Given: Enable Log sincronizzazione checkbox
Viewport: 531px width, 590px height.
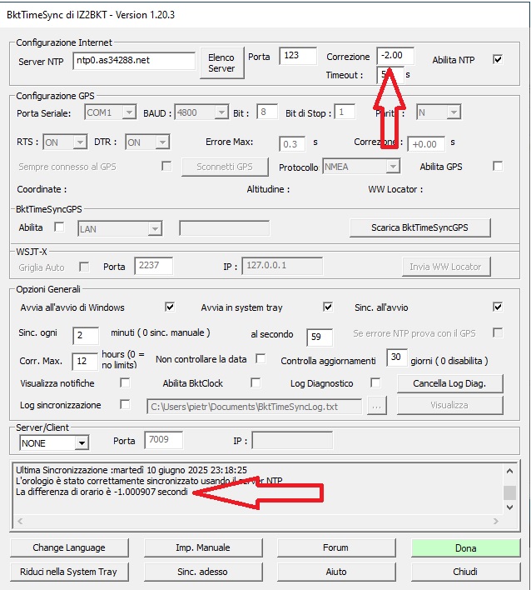Looking at the screenshot, I should (125, 405).
